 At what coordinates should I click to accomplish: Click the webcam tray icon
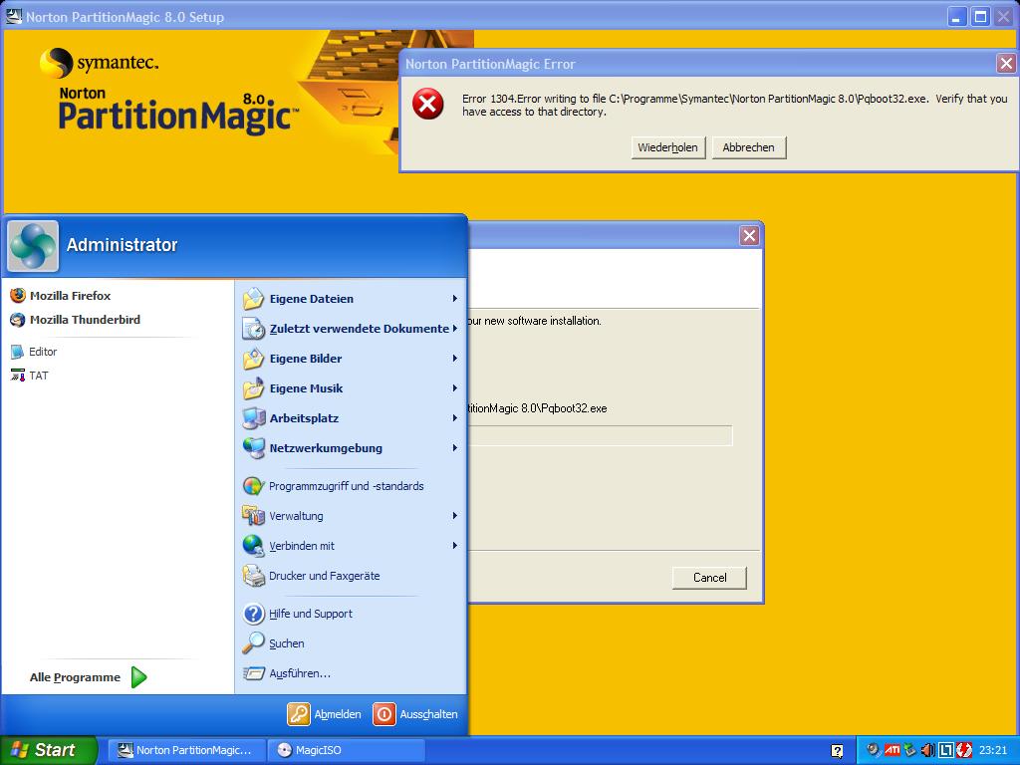874,750
